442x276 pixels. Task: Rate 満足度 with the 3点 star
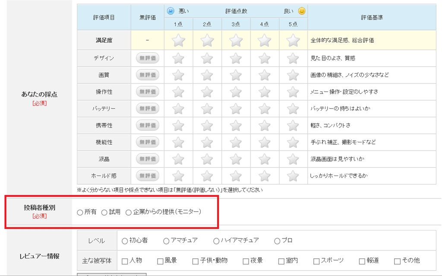click(x=236, y=40)
